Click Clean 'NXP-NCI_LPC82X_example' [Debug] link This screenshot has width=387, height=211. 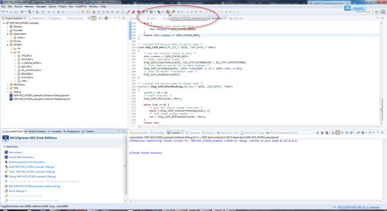[32, 172]
